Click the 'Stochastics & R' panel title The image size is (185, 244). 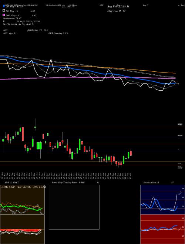tap(151, 183)
